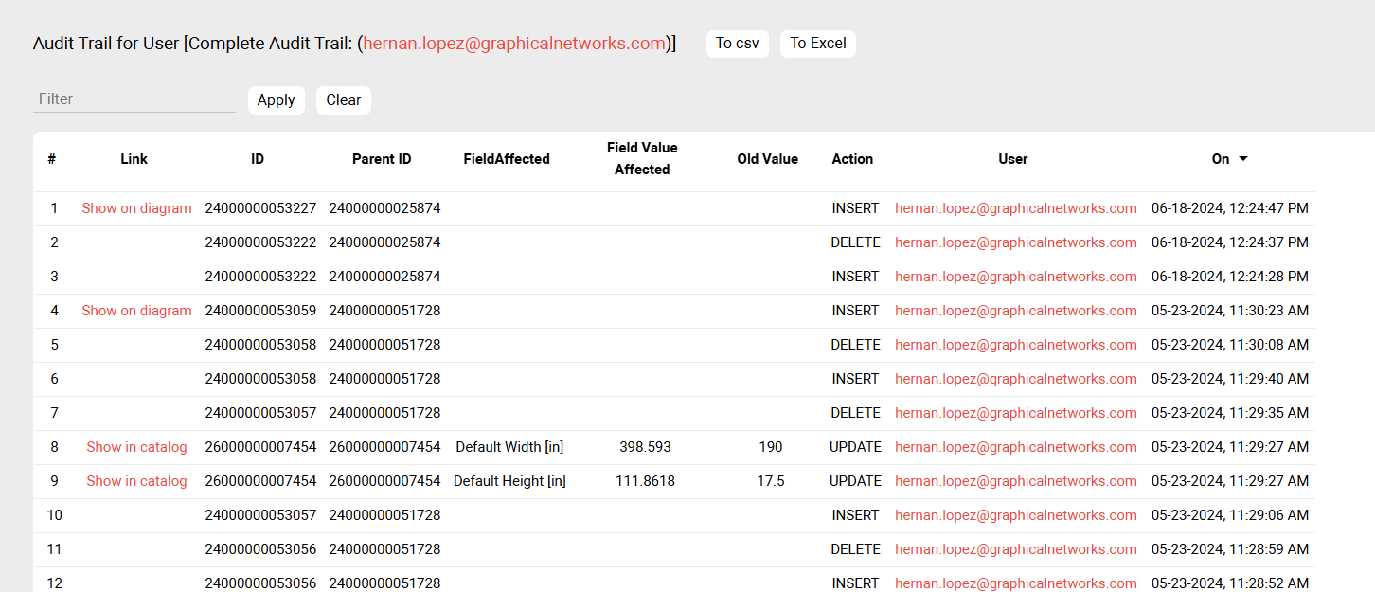Click the Old Value column header
The image size is (1375, 592).
coord(767,159)
